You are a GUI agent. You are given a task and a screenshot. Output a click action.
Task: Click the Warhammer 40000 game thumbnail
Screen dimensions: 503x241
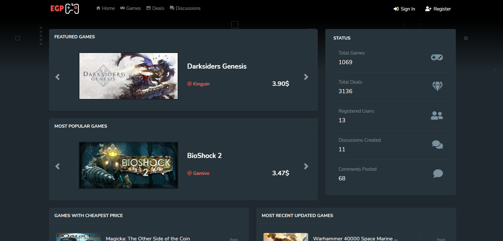coord(286,237)
